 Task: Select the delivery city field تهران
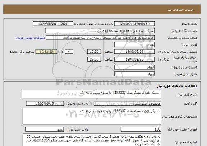coord(134,74)
